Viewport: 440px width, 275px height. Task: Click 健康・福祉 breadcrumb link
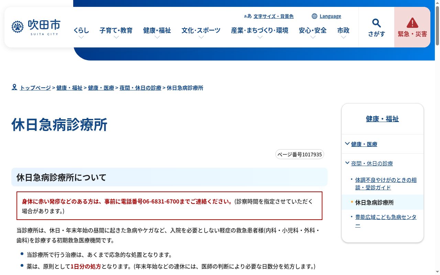(69, 88)
